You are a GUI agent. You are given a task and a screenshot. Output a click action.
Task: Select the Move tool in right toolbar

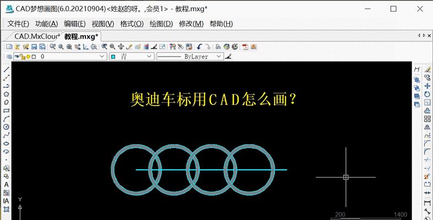coord(427,86)
